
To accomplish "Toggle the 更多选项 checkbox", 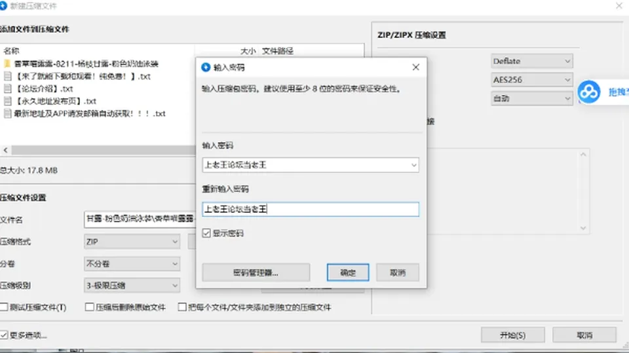I will 4,335.
